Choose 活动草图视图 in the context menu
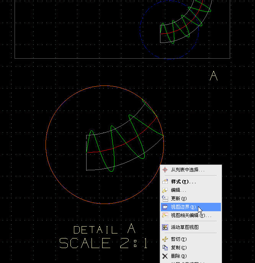 [191, 227]
